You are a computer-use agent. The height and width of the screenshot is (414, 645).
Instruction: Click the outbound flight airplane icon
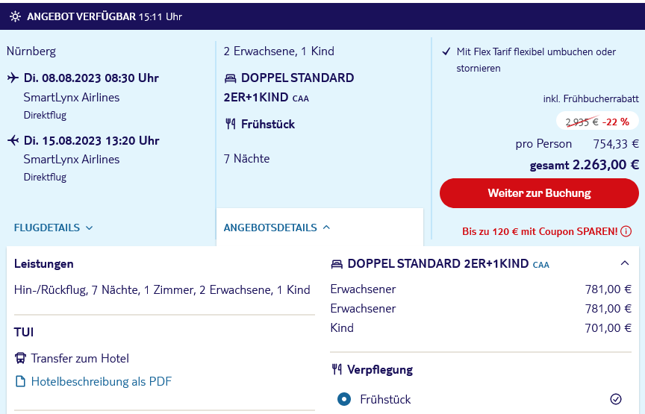point(13,78)
